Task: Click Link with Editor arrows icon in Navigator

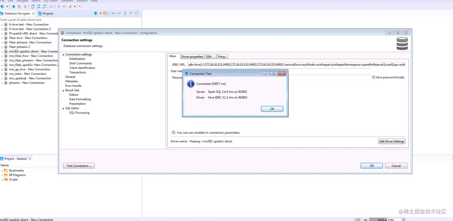Action: click(x=119, y=13)
